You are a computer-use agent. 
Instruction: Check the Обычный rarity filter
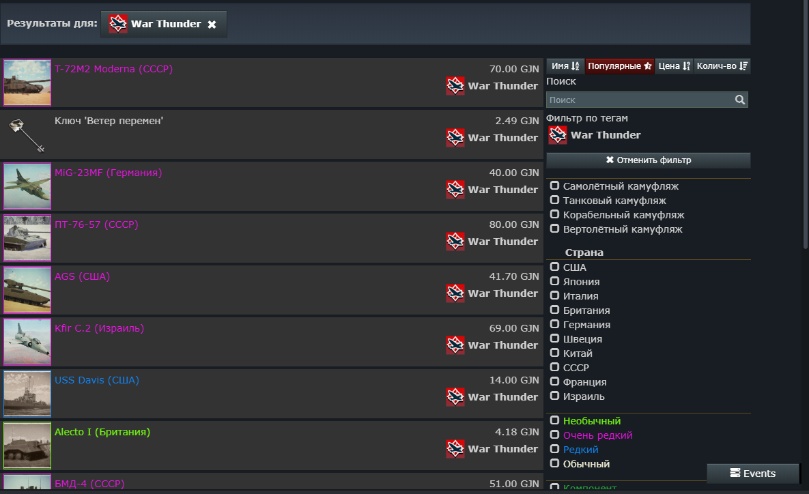(x=554, y=463)
